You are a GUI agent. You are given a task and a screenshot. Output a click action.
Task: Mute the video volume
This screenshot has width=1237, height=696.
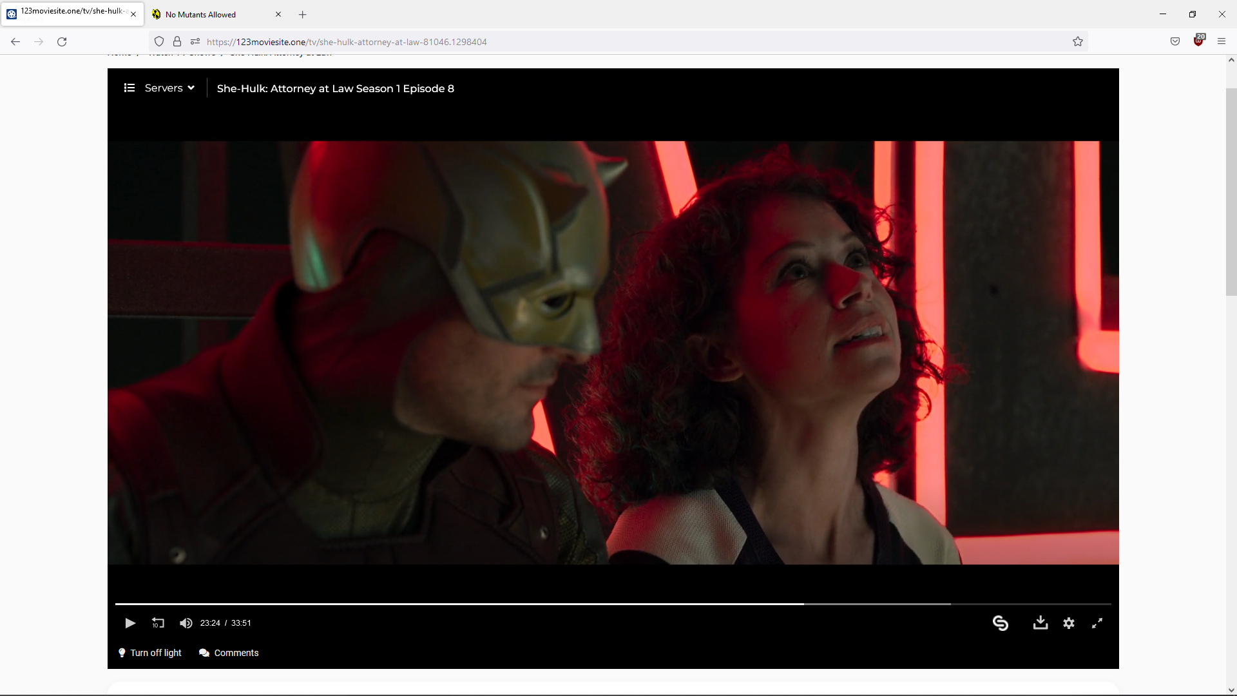coord(186,623)
